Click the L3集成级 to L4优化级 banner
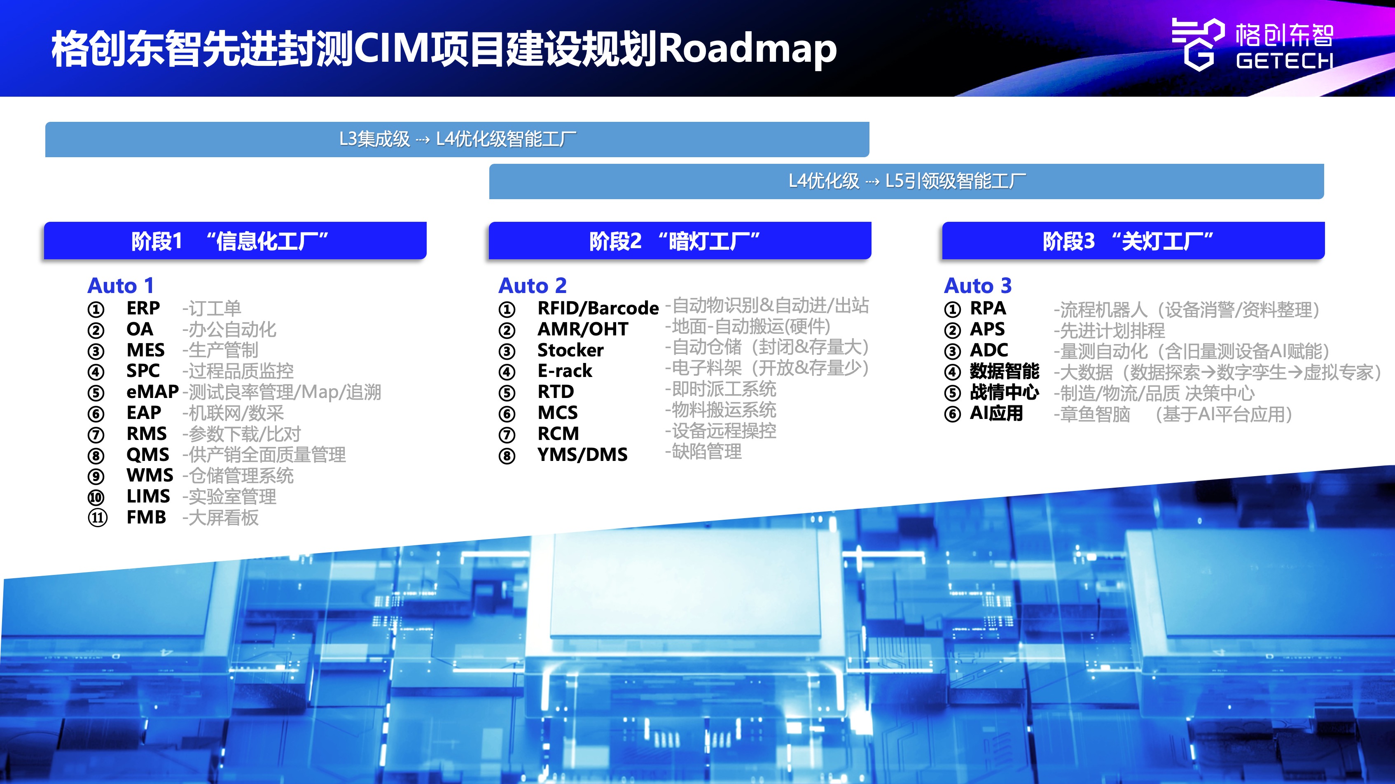 457,140
